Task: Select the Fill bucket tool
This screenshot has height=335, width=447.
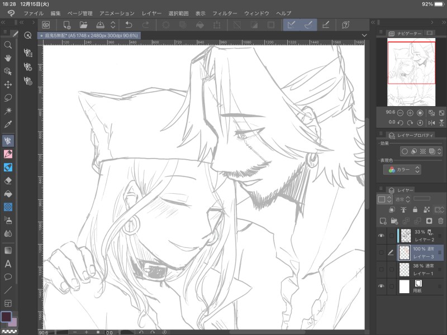Action: 8,193
